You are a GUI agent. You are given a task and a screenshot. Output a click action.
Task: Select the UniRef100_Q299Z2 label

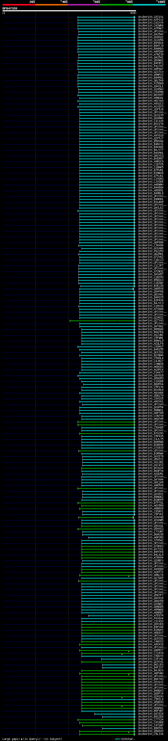pyautogui.click(x=151, y=318)
